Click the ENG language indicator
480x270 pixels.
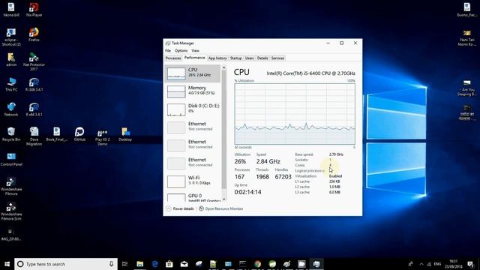437,264
